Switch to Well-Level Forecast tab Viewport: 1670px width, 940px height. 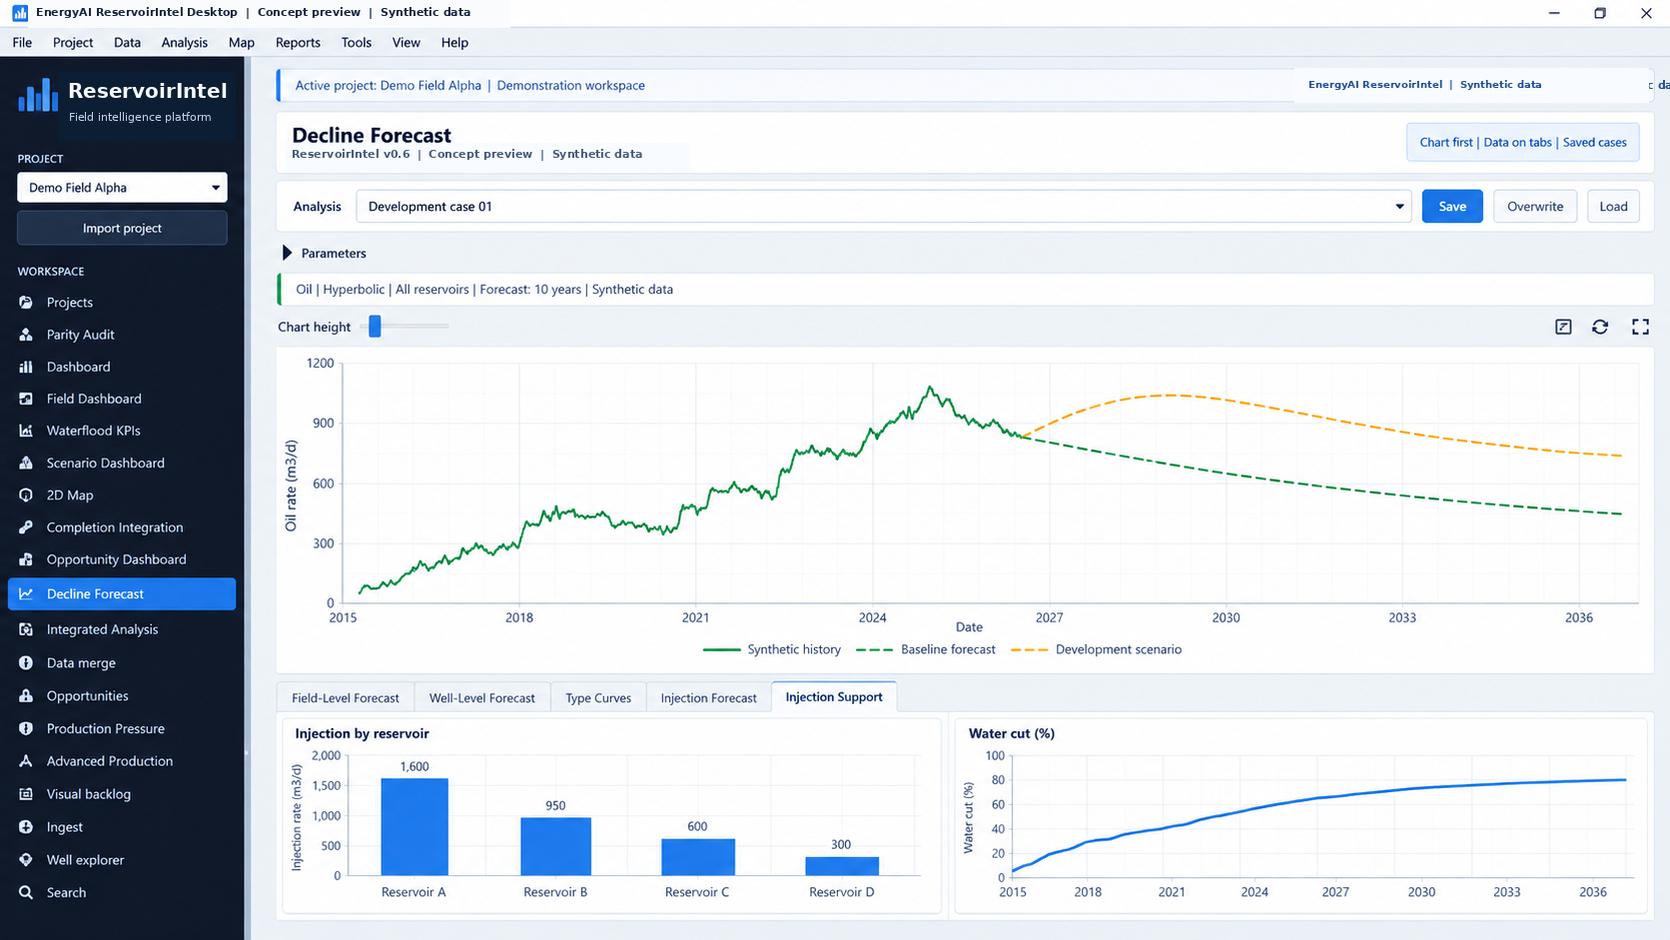(x=482, y=698)
